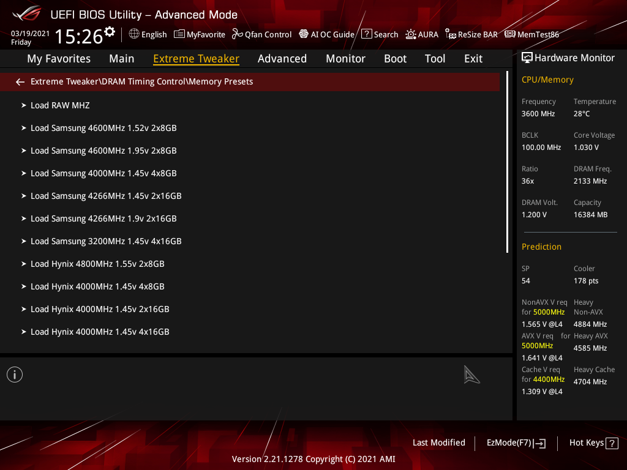This screenshot has height=470, width=627.
Task: Click the 4704 MHz Heavy Cache value
Action: pyautogui.click(x=590, y=382)
